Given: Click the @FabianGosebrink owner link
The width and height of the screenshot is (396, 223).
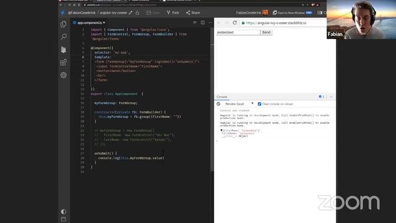Looking at the screenshot, I should 81,12.
